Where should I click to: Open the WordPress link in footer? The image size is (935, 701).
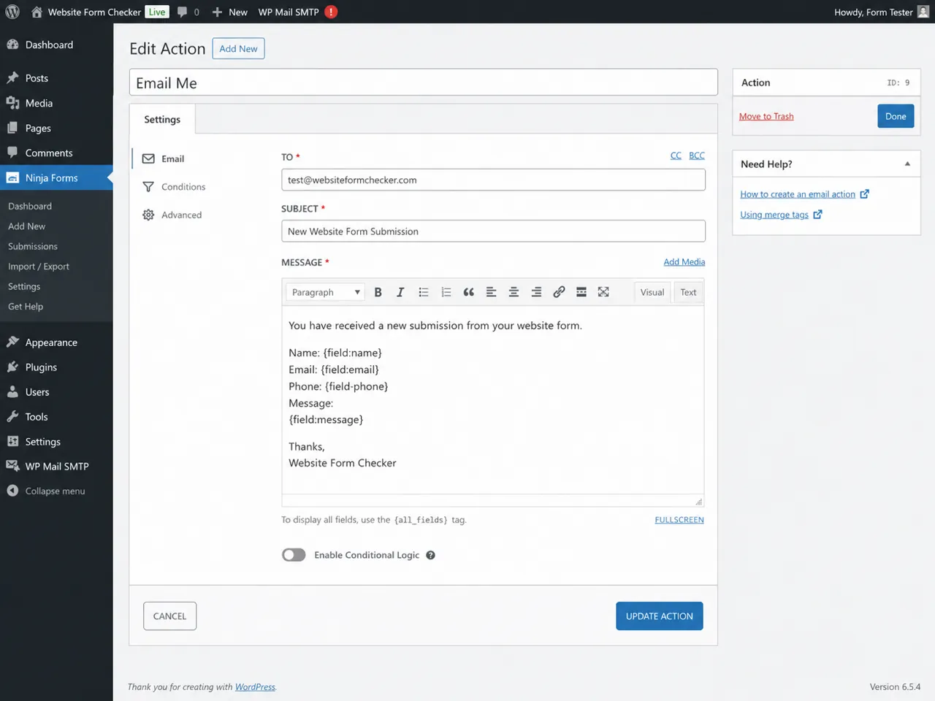255,687
